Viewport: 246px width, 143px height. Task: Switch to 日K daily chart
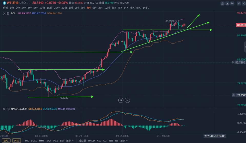[x=114, y=8]
